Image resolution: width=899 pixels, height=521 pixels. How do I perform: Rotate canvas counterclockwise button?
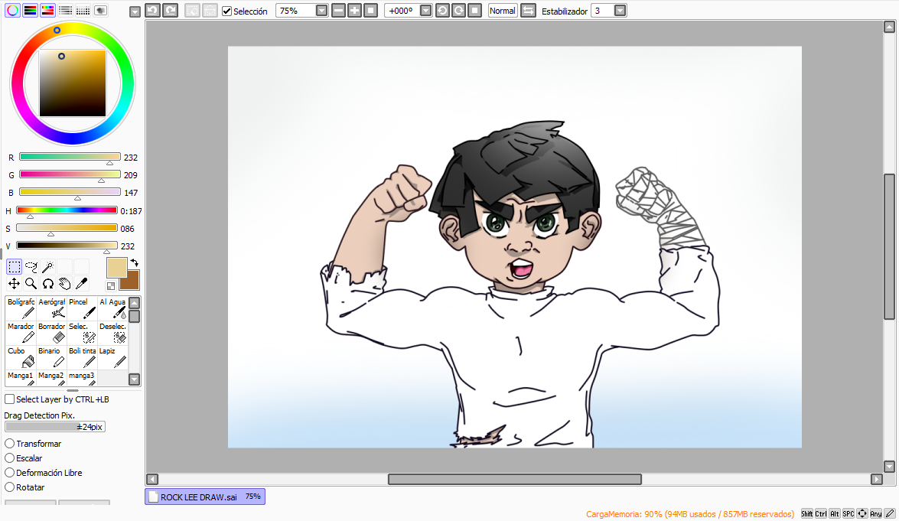pos(443,10)
